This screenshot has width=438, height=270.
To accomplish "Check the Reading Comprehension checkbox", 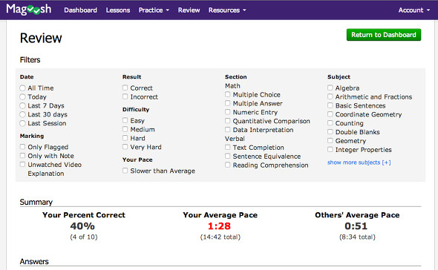I will pyautogui.click(x=228, y=165).
